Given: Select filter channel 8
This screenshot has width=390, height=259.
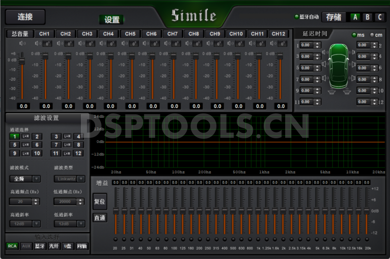Looking at the screenshot, I should [x=78, y=145].
